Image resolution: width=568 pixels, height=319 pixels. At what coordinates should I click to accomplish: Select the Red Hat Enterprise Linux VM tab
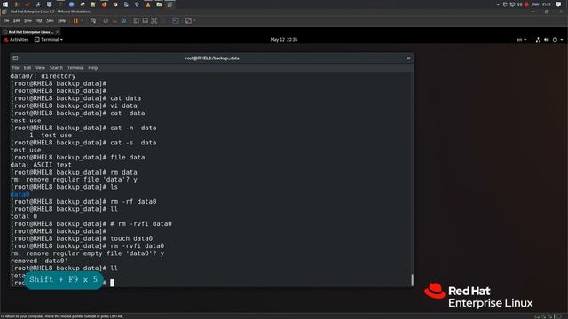coord(30,32)
